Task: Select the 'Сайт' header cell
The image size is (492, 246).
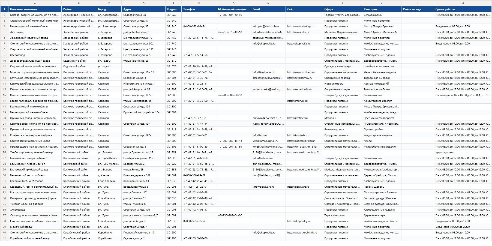Action: pos(304,9)
